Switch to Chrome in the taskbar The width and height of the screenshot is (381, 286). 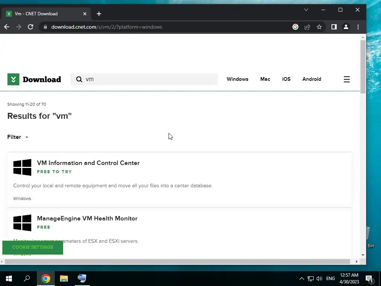(46, 279)
